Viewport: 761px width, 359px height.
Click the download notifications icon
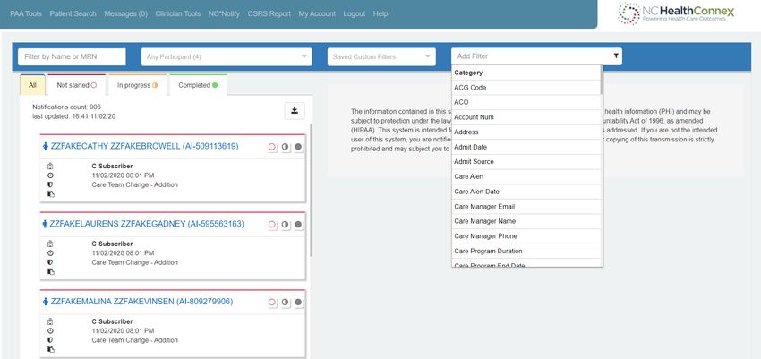[295, 111]
